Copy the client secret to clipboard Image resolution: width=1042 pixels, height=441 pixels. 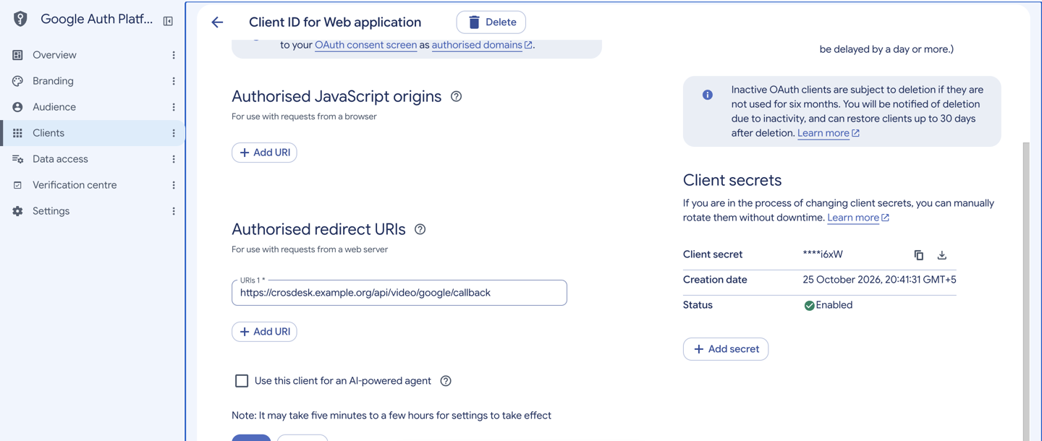(918, 254)
